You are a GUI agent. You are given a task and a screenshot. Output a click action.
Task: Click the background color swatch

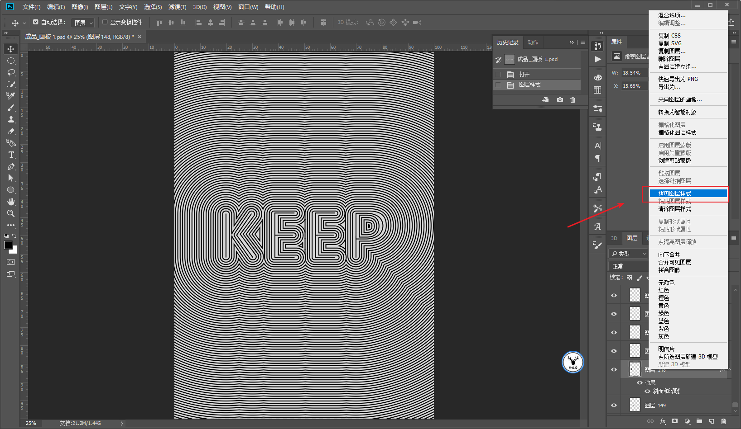(14, 250)
